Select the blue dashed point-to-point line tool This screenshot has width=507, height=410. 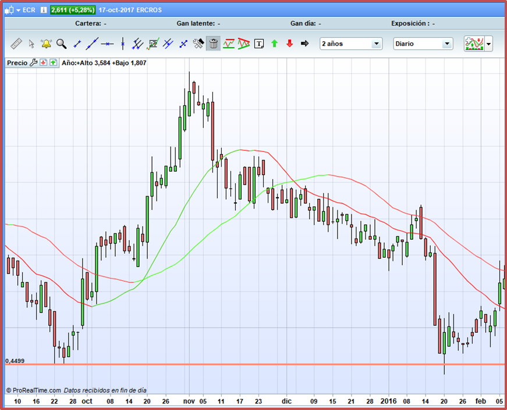point(183,44)
